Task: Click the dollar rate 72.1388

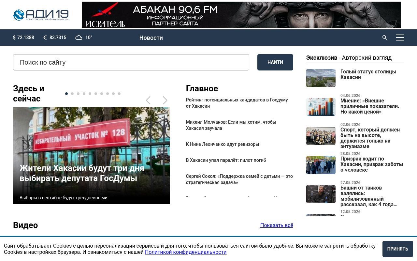Action: coord(23,38)
